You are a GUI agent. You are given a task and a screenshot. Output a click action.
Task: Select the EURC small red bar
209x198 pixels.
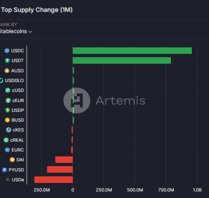click(72, 150)
